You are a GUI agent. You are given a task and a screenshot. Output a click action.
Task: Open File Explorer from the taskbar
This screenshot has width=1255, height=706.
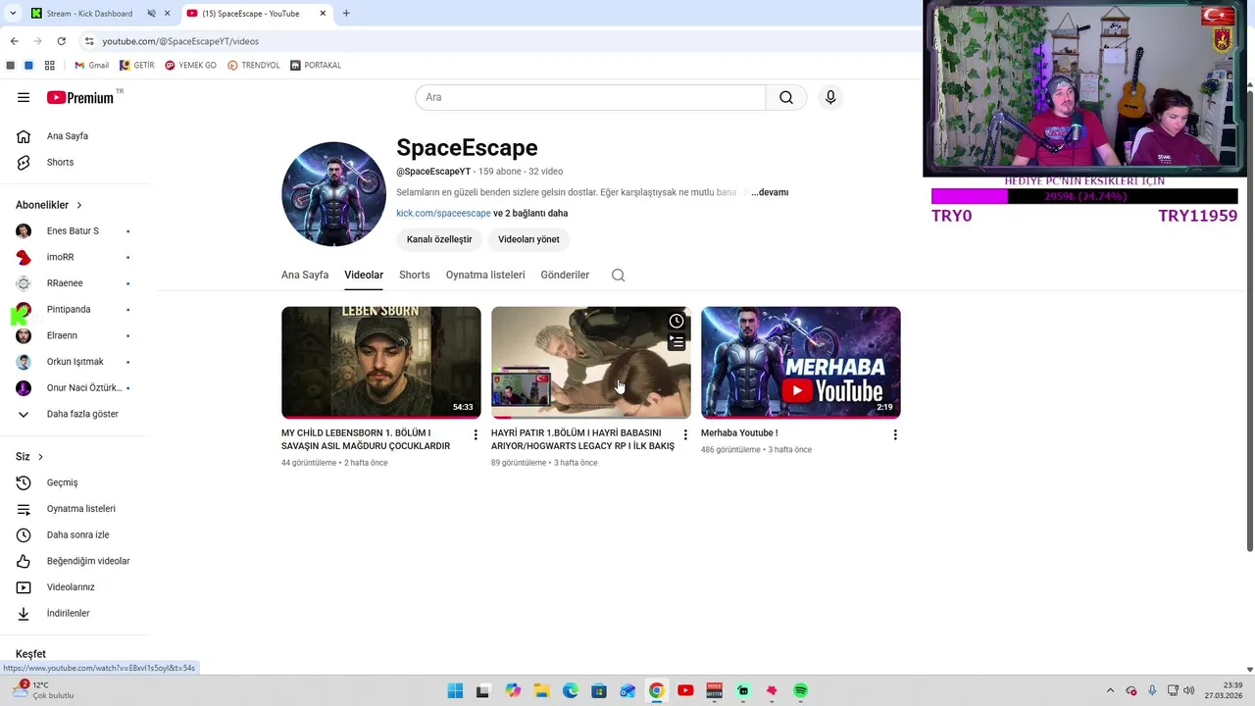click(x=541, y=691)
